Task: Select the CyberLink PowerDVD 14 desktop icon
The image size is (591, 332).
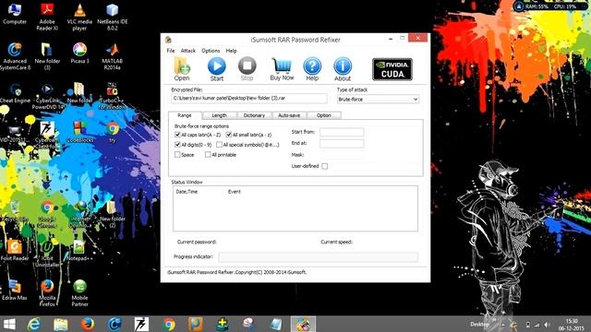Action: [47, 96]
